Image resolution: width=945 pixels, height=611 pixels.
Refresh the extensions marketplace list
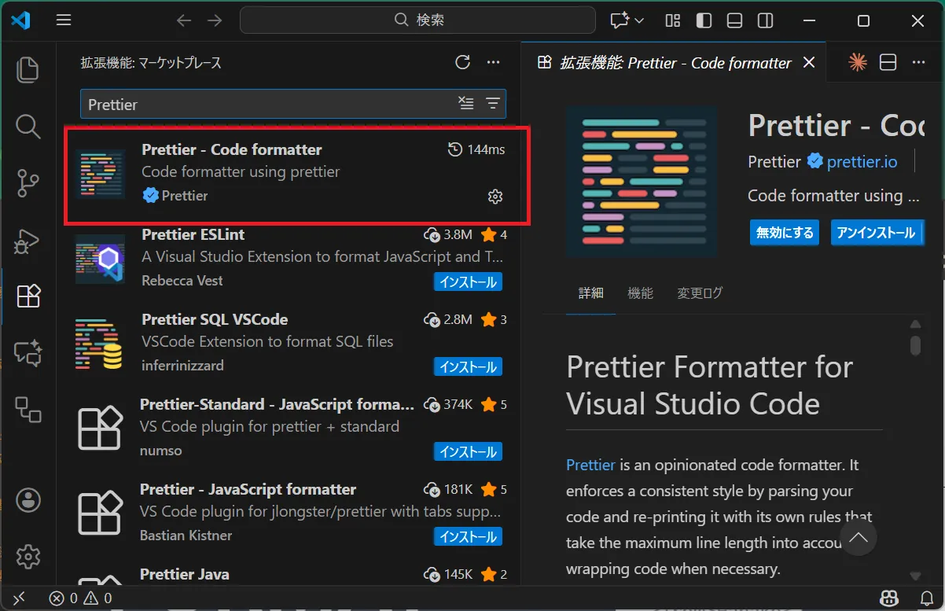click(x=462, y=63)
